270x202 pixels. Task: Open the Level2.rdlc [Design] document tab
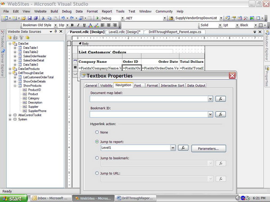tap(125, 32)
